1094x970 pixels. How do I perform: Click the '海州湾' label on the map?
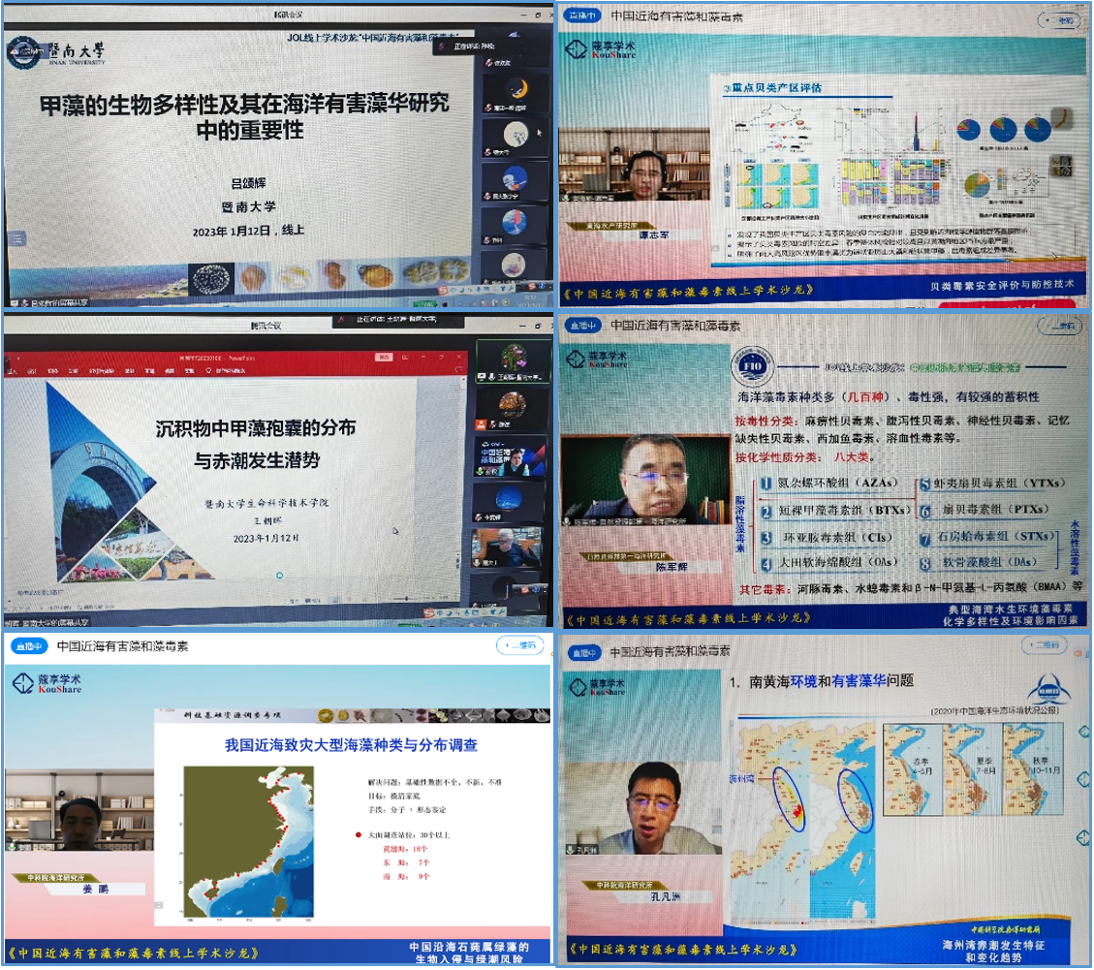[741, 778]
